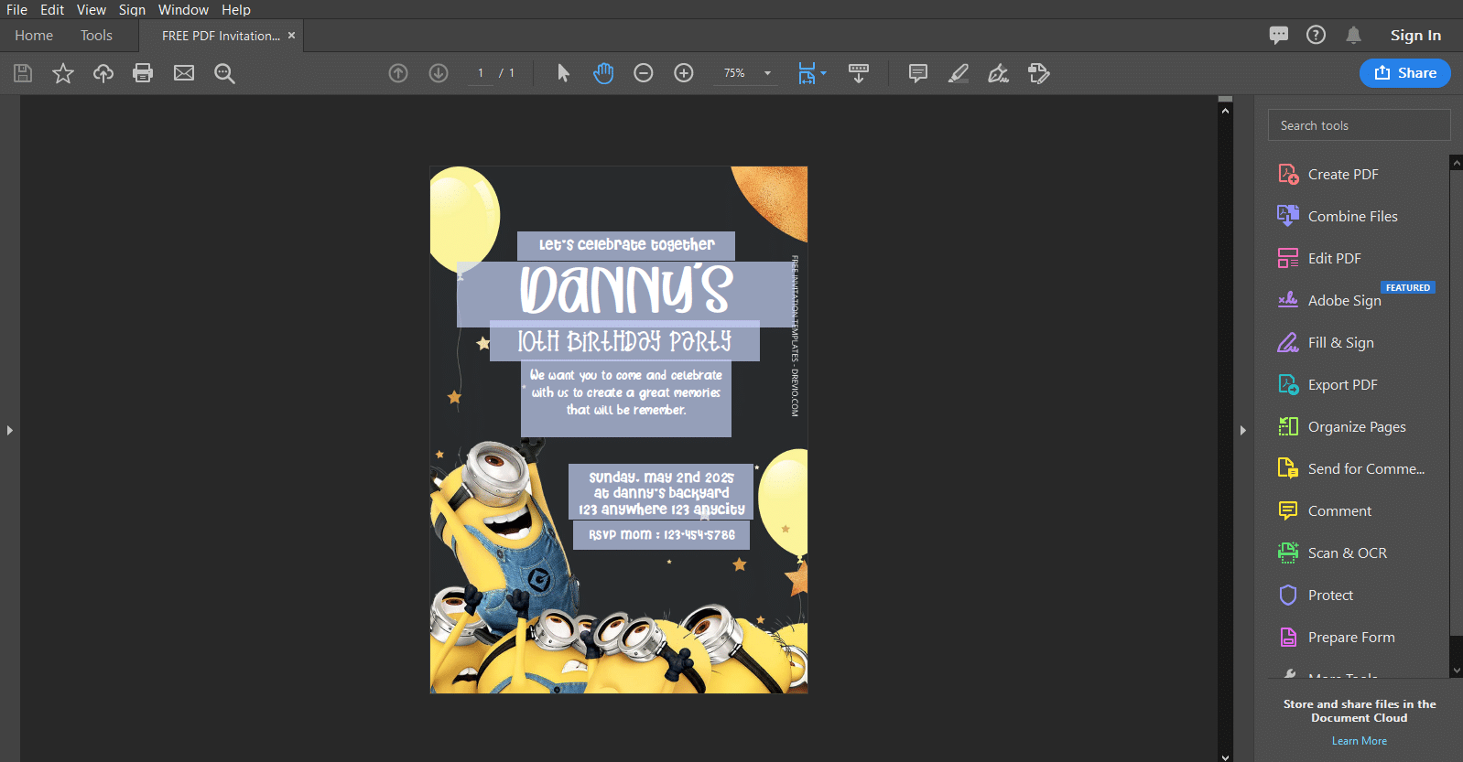Zoom in with the plus icon
Viewport: 1463px width, 762px height.
pyautogui.click(x=684, y=73)
